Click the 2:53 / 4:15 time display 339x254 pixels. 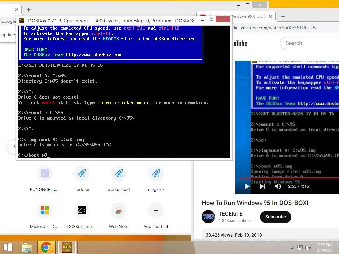(x=298, y=186)
